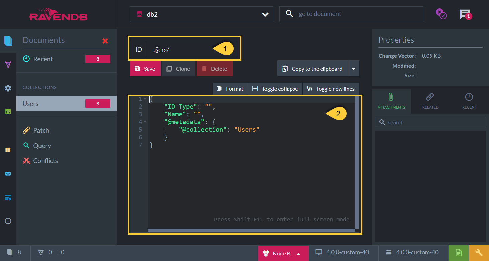Close the Documents panel with red X
Image resolution: width=489 pixels, height=261 pixels.
click(x=105, y=41)
